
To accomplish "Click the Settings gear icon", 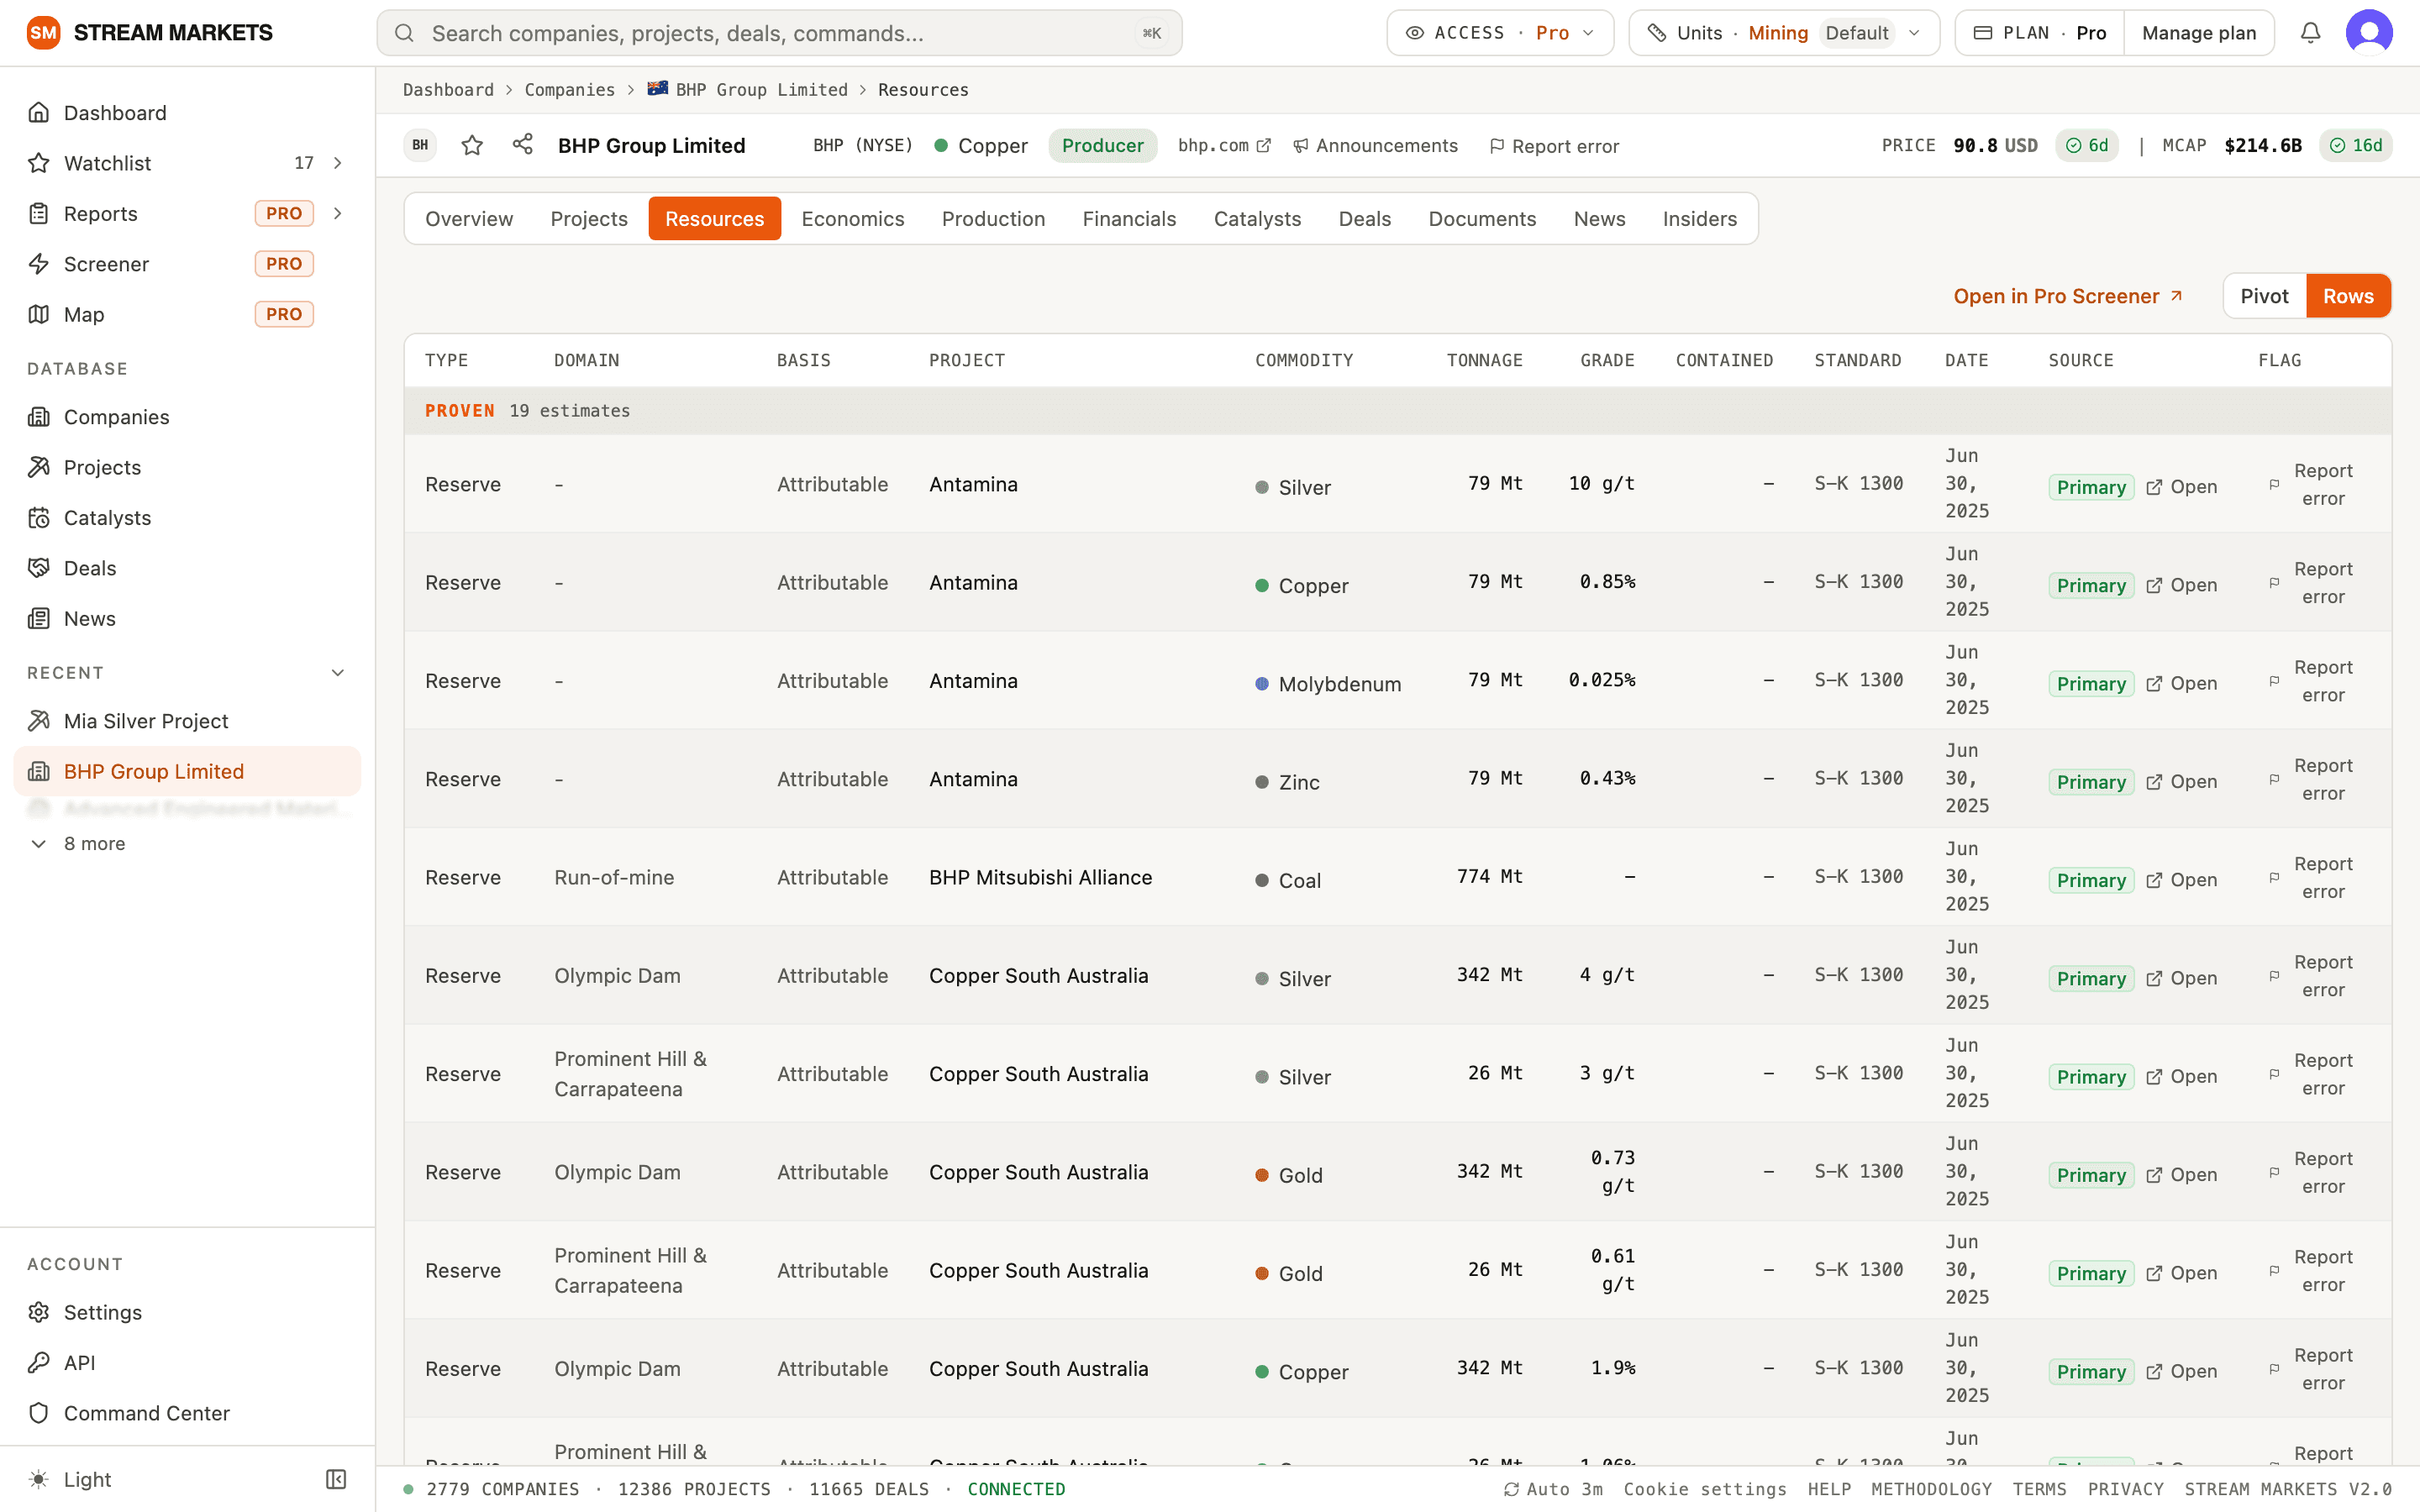I will 39,1312.
